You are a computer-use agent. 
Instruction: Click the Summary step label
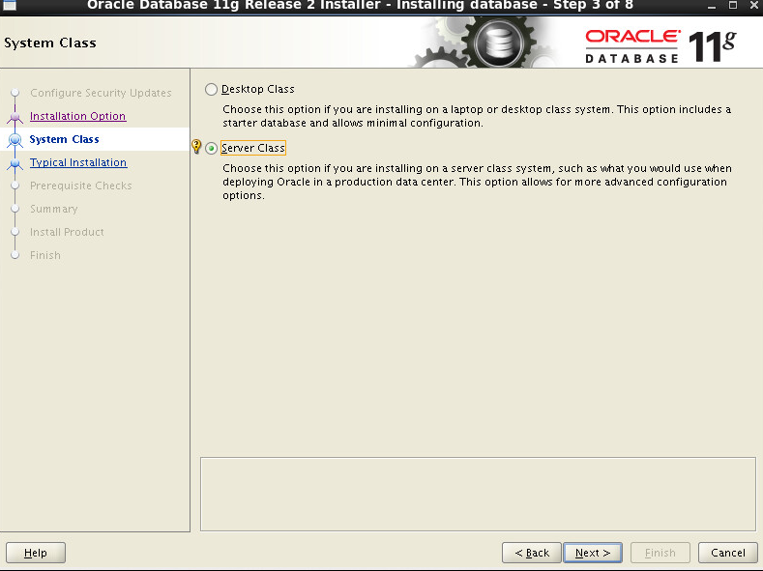pos(54,209)
